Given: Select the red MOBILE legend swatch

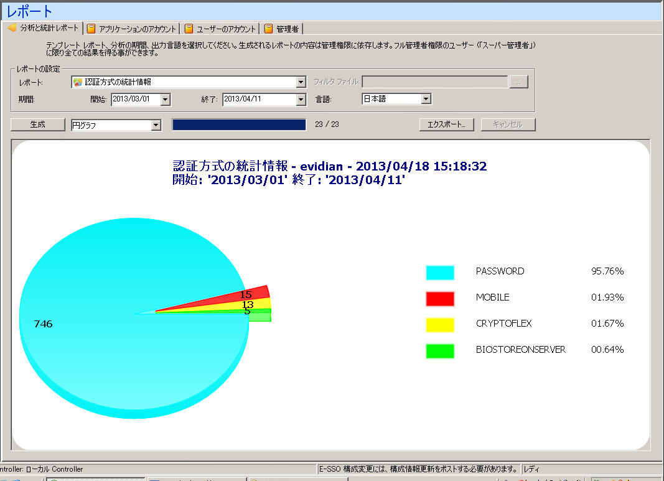Looking at the screenshot, I should pyautogui.click(x=440, y=299).
